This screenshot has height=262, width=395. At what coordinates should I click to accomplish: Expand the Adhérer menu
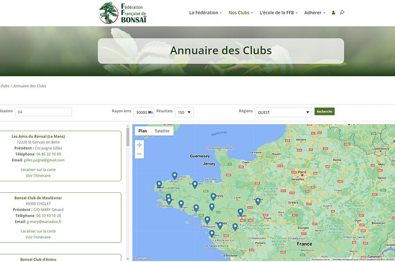[315, 13]
